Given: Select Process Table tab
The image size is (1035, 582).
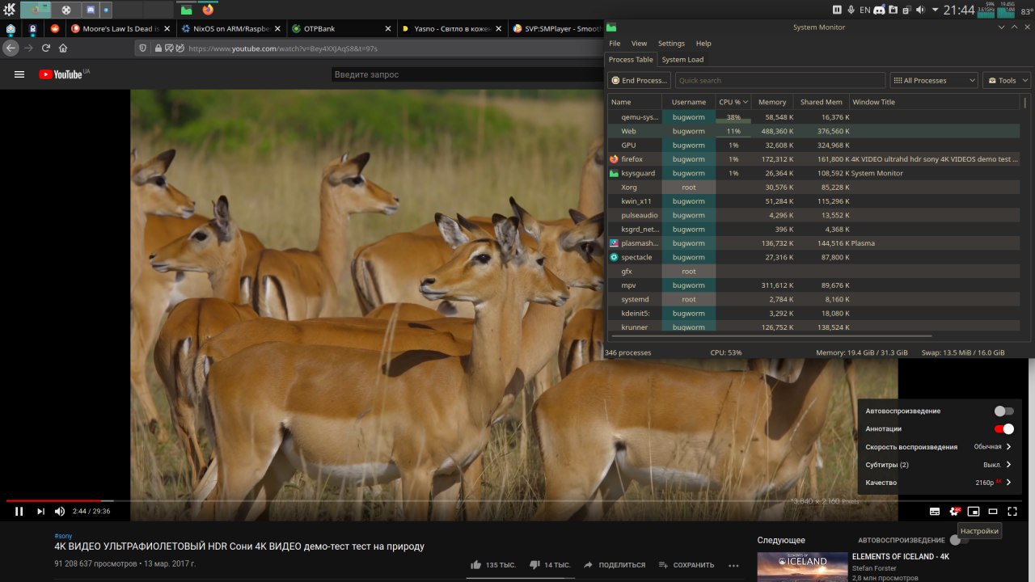Looking at the screenshot, I should click(x=631, y=60).
